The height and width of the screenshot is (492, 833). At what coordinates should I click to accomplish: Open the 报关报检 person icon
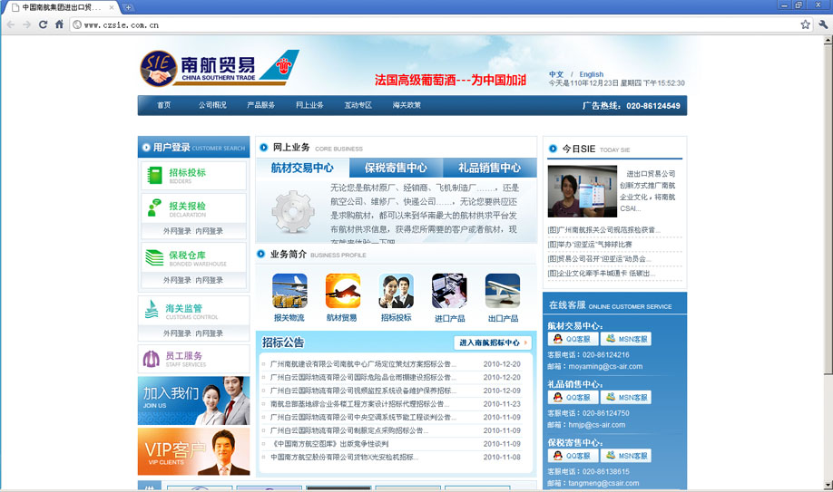coord(154,207)
